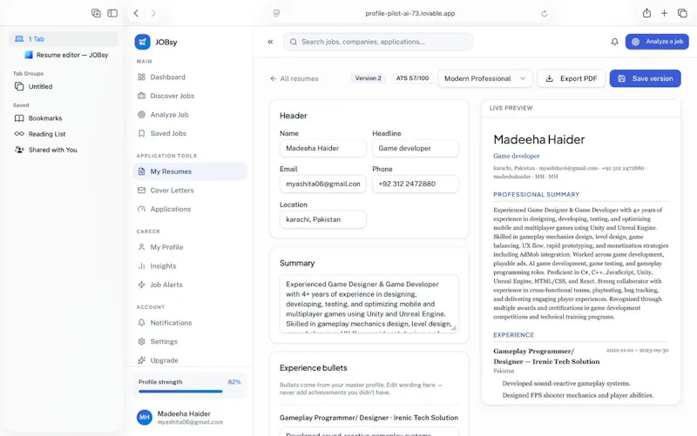Select the 1 Tab row
The image size is (697, 436).
(64, 39)
